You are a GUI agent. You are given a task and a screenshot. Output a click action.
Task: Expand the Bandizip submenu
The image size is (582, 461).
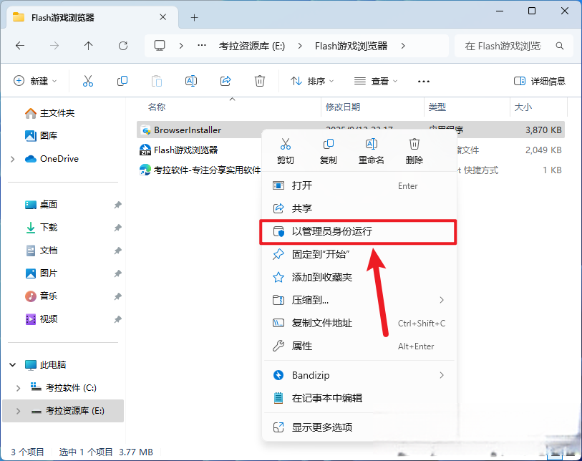(x=442, y=375)
